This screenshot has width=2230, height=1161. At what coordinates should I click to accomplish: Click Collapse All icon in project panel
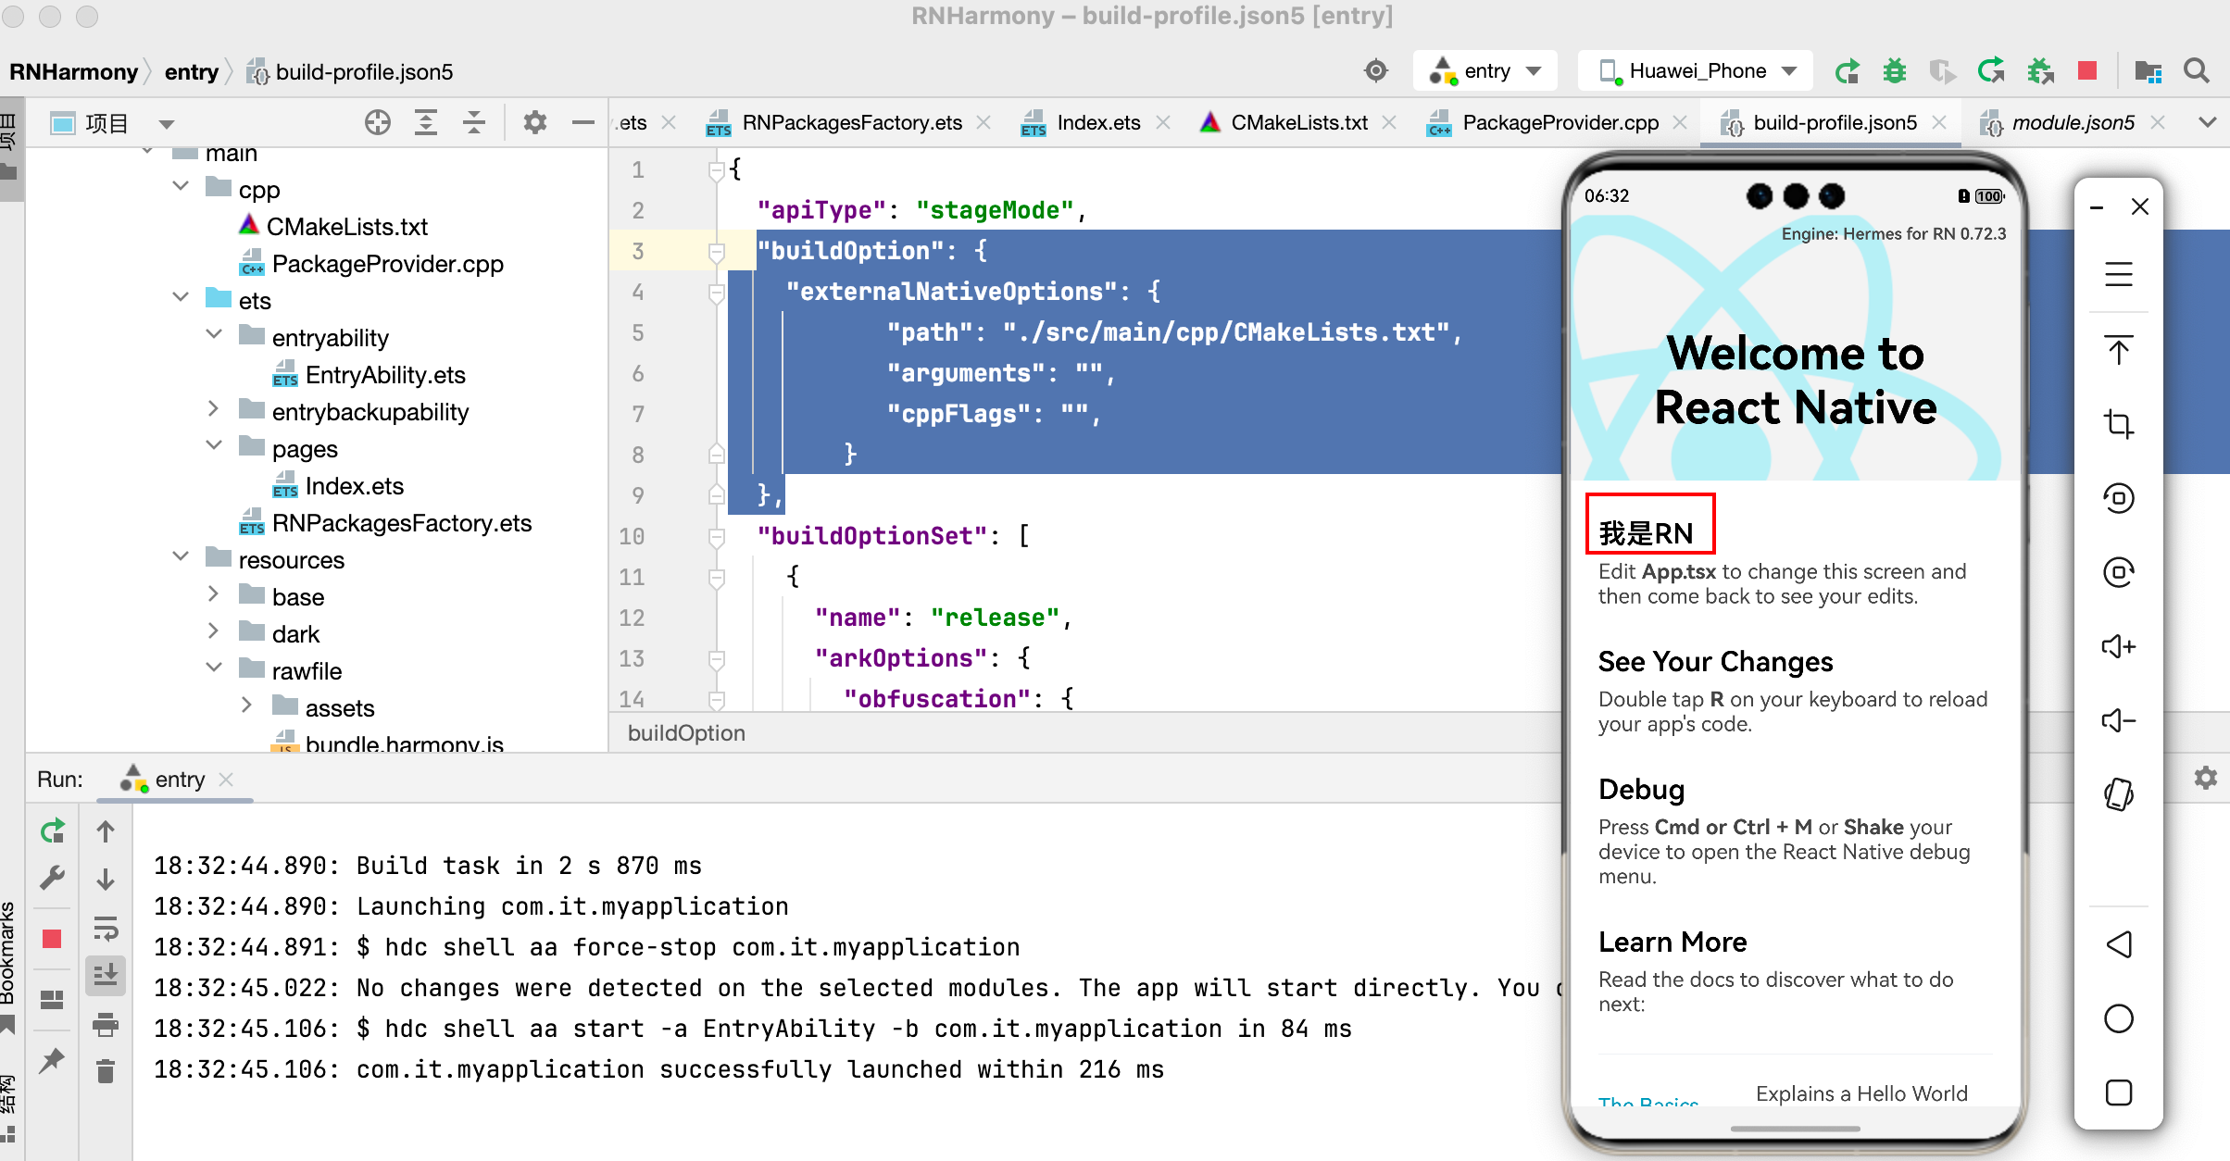tap(474, 122)
